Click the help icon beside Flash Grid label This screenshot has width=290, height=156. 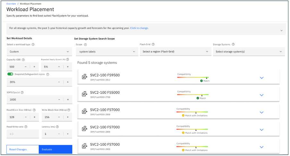(x=153, y=44)
